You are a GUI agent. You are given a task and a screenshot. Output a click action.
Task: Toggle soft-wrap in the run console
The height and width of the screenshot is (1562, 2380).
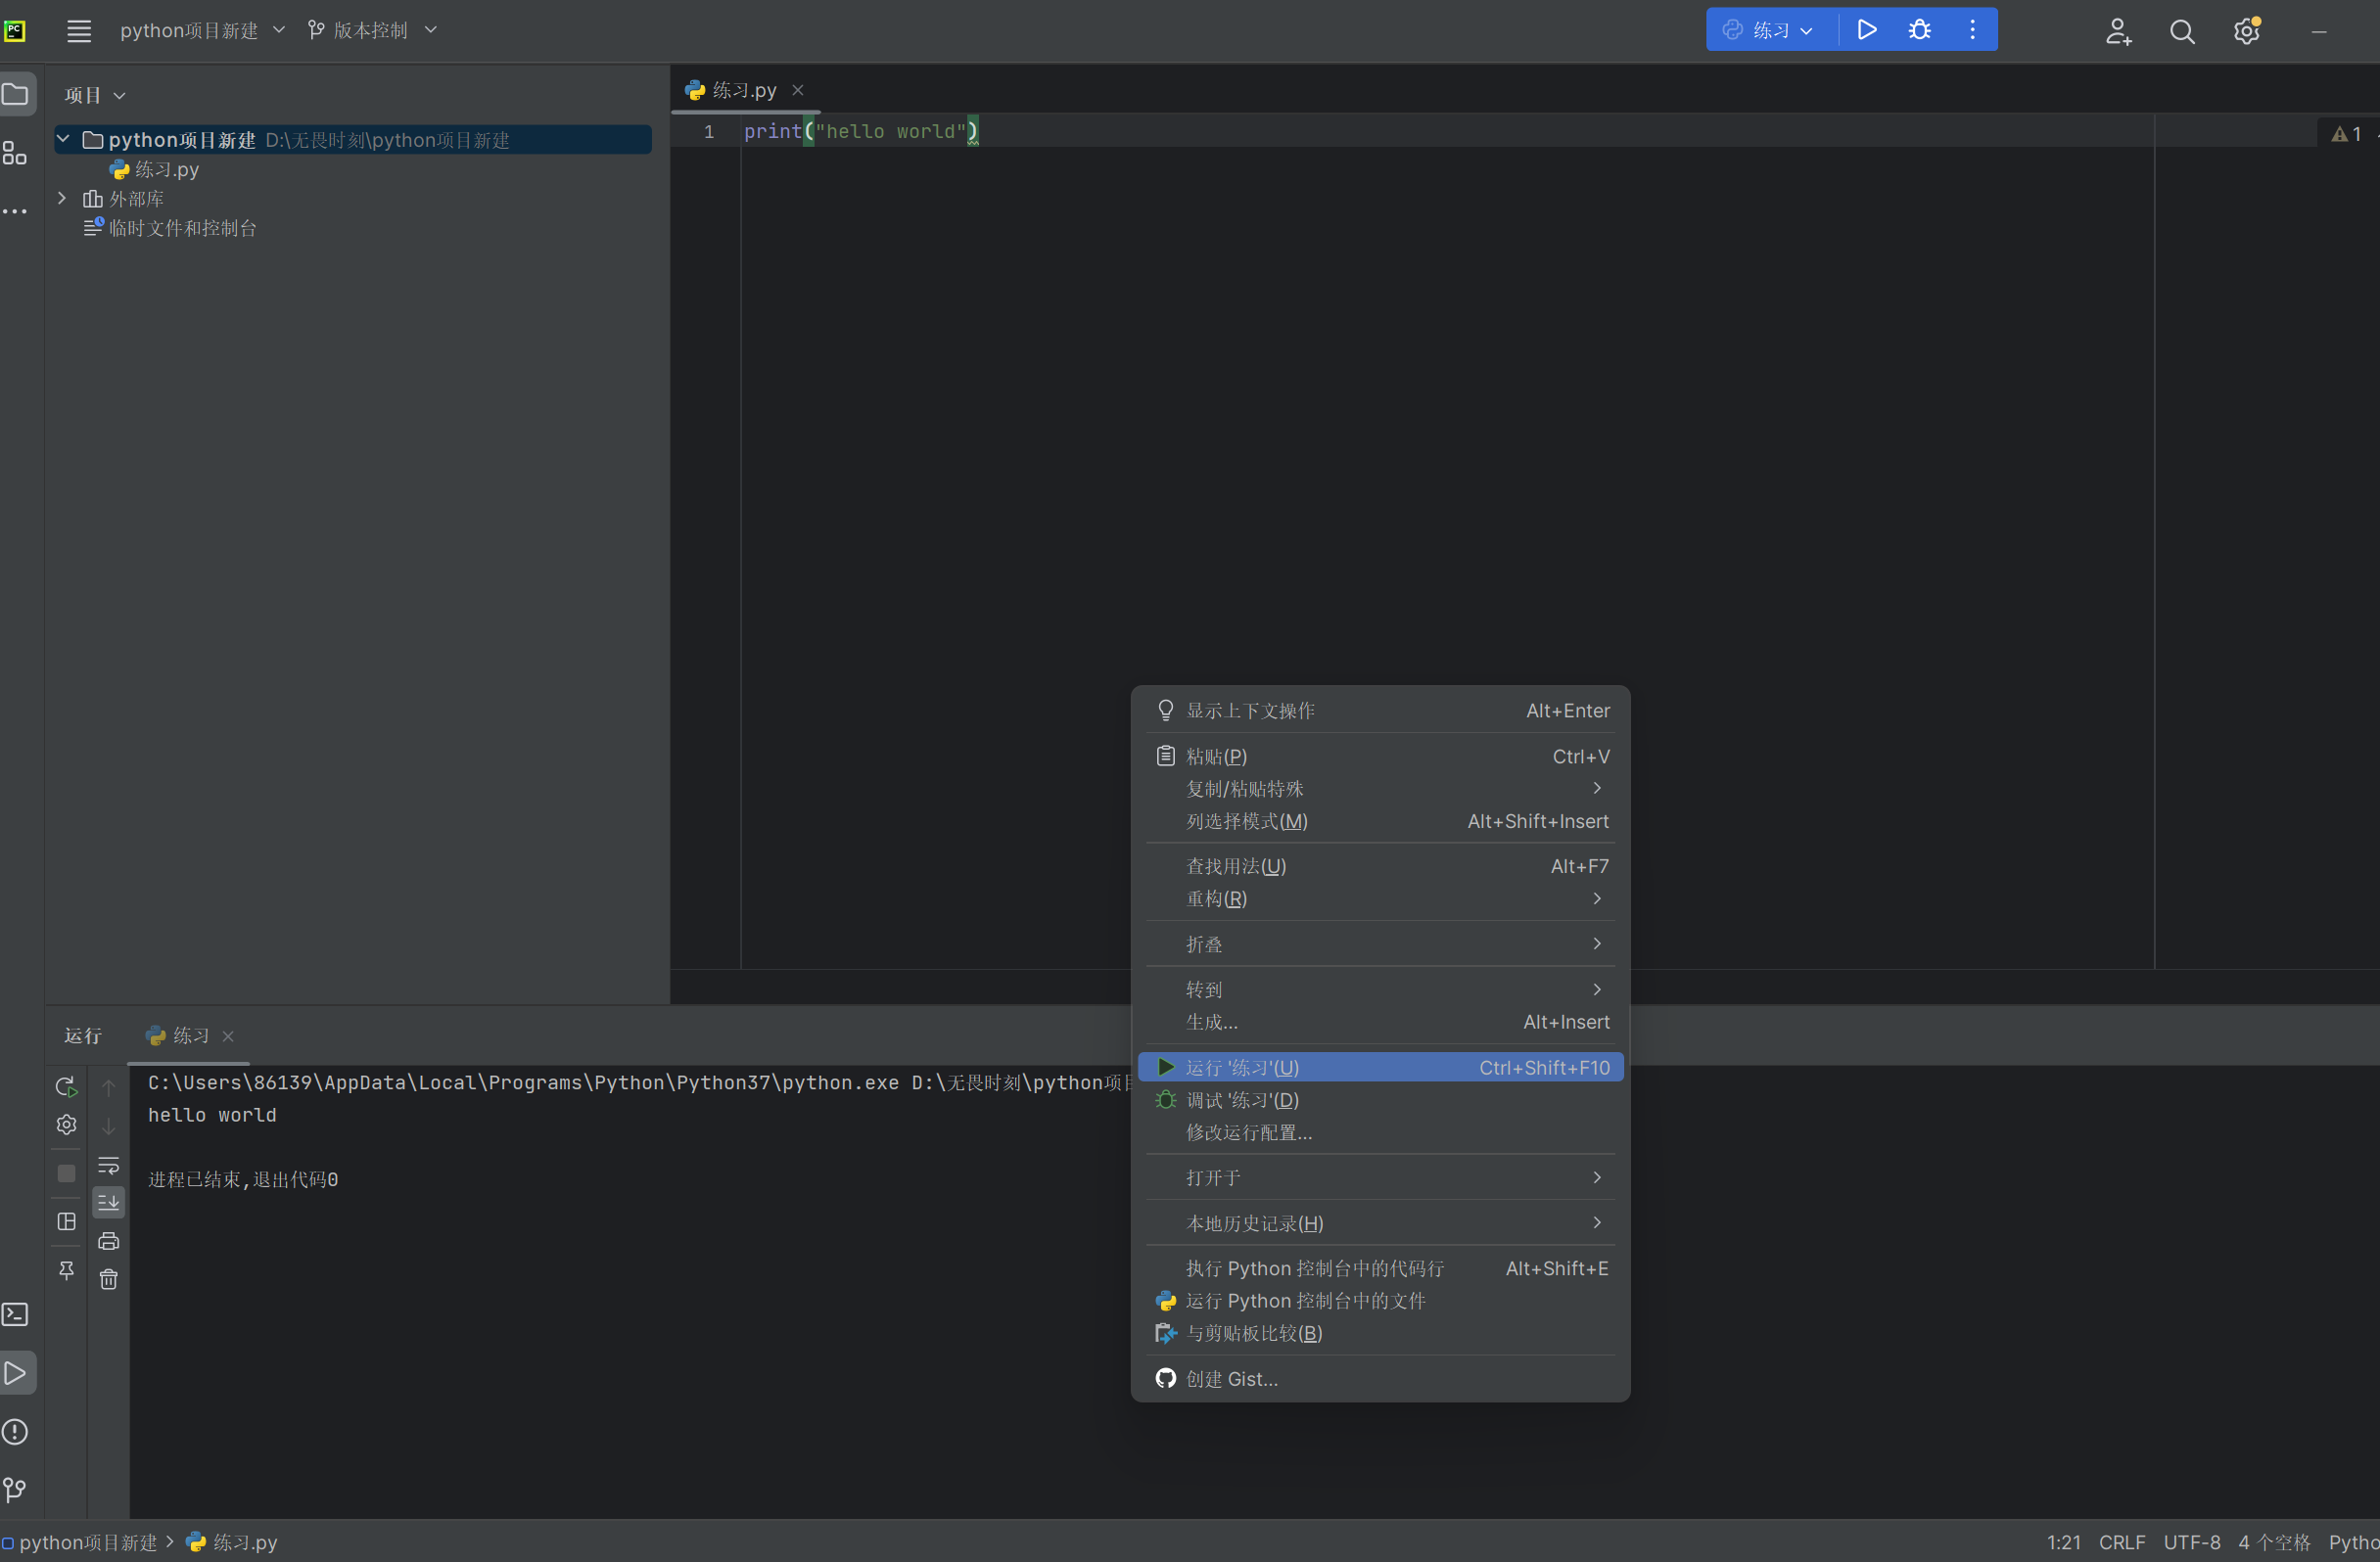[109, 1166]
